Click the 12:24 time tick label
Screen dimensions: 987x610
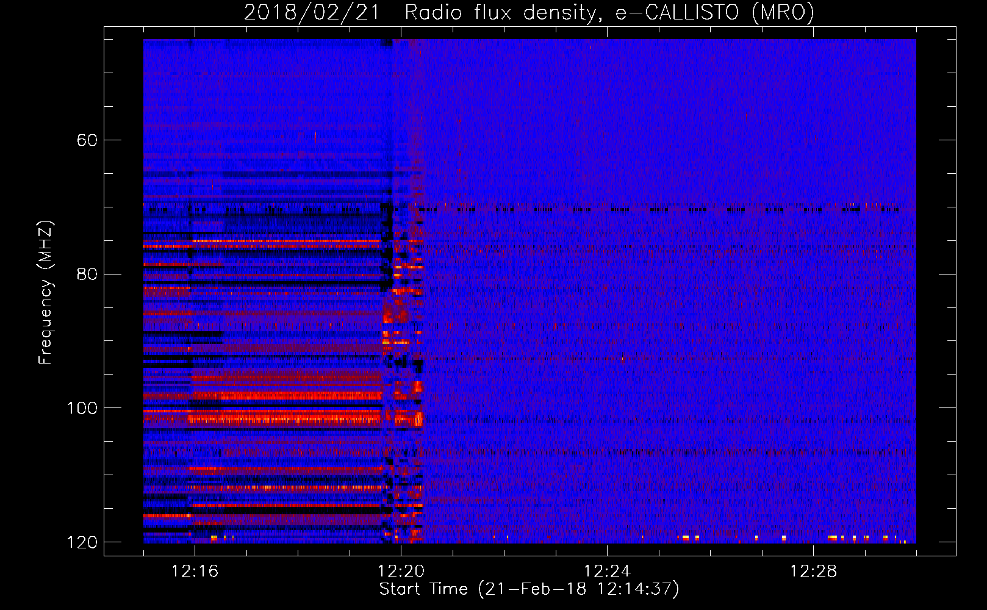tap(607, 571)
